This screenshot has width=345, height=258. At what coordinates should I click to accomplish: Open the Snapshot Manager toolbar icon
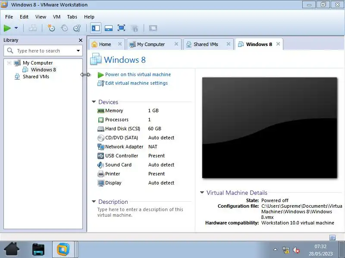(x=77, y=28)
